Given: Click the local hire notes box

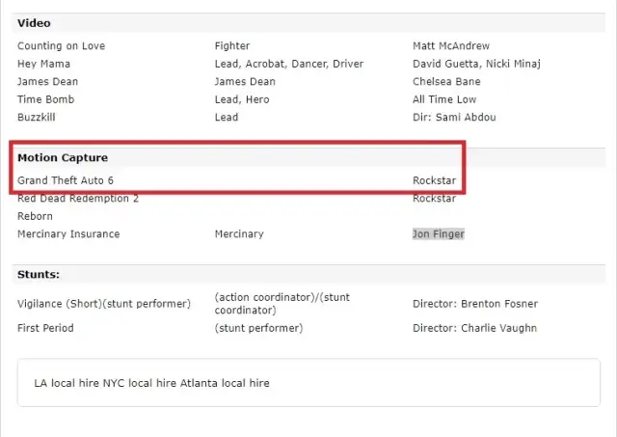Looking at the screenshot, I should tap(308, 383).
